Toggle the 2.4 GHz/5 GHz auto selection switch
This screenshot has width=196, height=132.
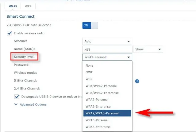(90, 25)
